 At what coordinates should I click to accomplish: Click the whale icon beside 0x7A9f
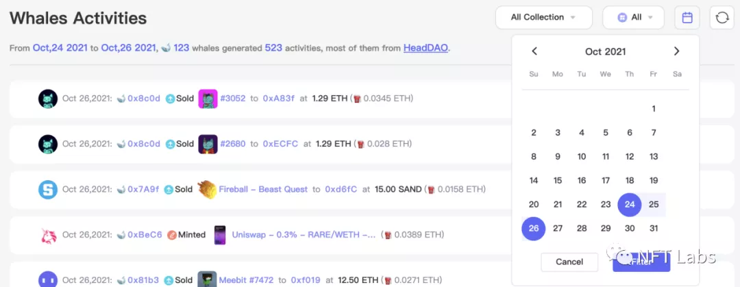click(x=121, y=189)
